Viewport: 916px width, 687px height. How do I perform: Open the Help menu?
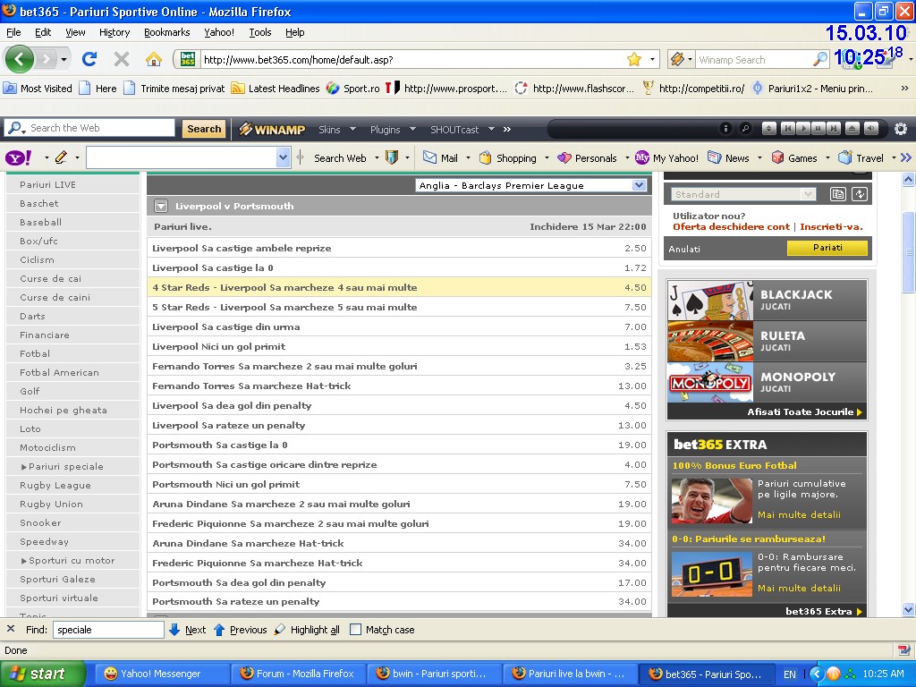coord(294,32)
